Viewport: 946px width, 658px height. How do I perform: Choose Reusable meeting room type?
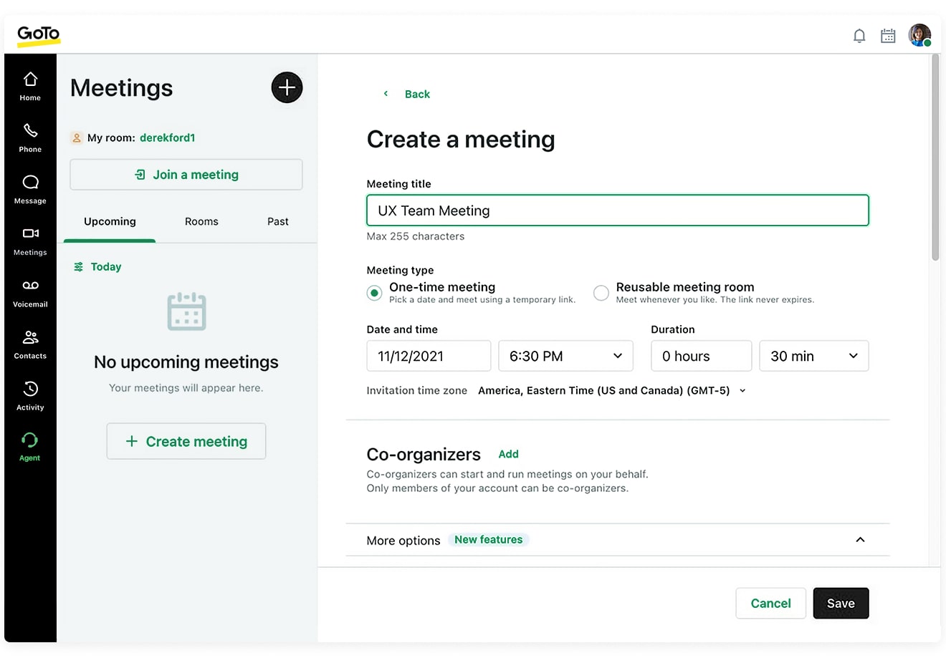pos(601,293)
